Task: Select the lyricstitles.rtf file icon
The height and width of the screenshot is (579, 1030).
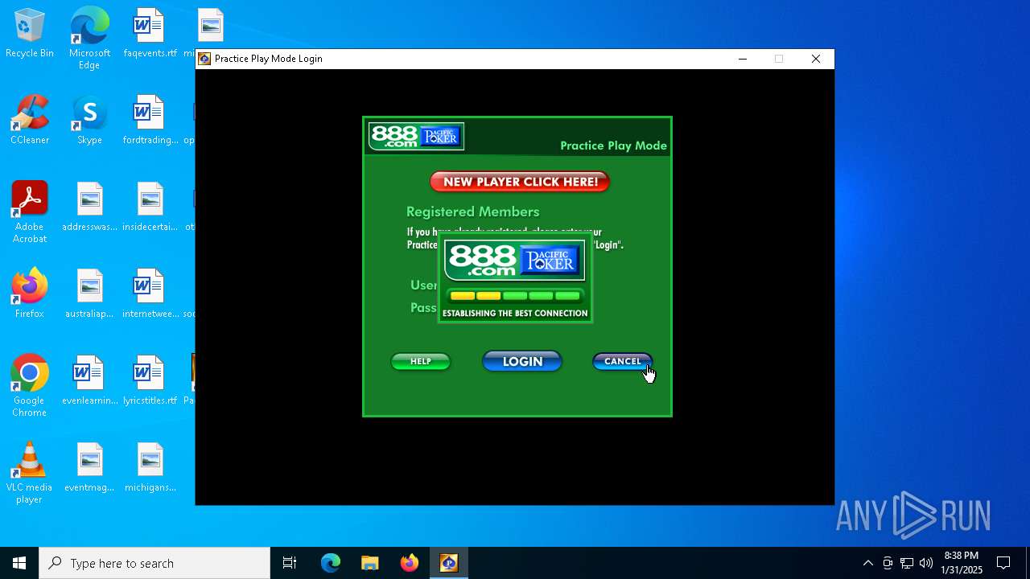Action: click(x=150, y=381)
